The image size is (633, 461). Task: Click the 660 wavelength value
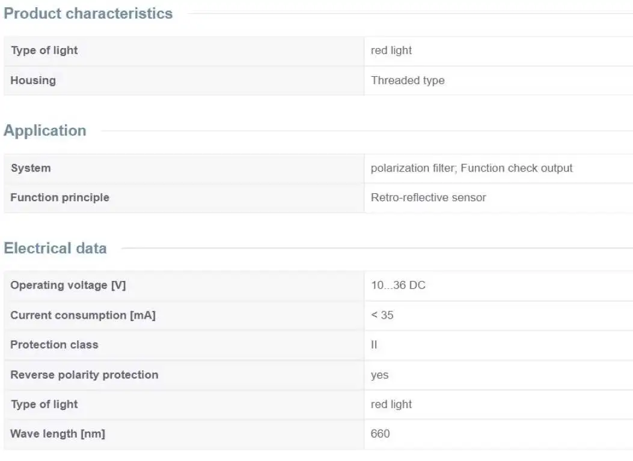pyautogui.click(x=381, y=434)
